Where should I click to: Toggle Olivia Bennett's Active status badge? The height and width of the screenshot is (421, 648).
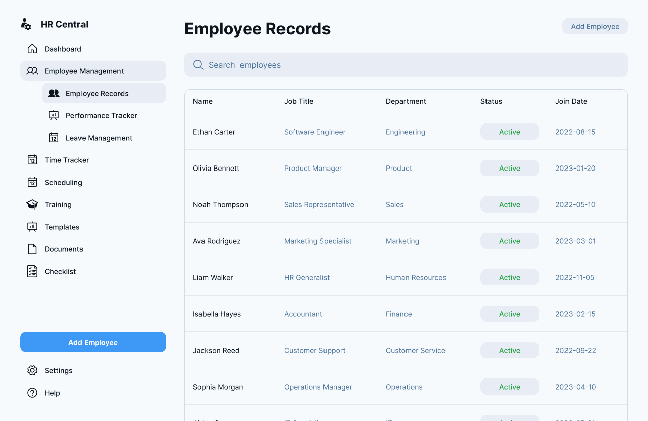coord(509,167)
